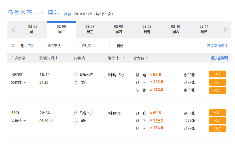Click the route direction arrow between cities
The image size is (235, 150).
coord(40,13)
